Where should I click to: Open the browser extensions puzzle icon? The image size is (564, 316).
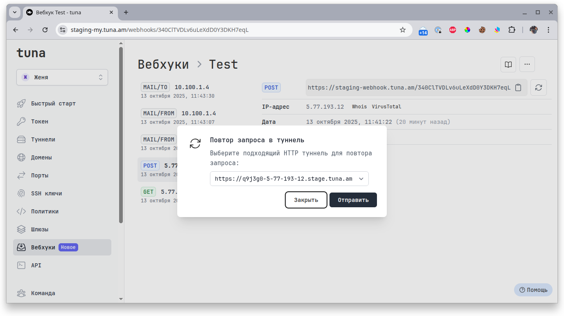[512, 30]
